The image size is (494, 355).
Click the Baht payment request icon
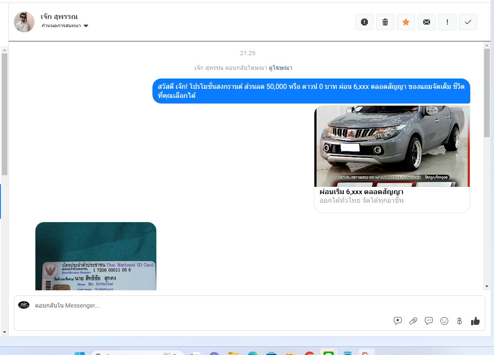tap(459, 321)
